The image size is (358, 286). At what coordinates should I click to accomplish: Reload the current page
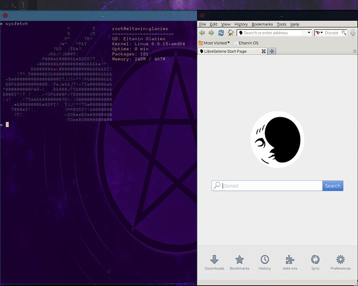coord(221,33)
